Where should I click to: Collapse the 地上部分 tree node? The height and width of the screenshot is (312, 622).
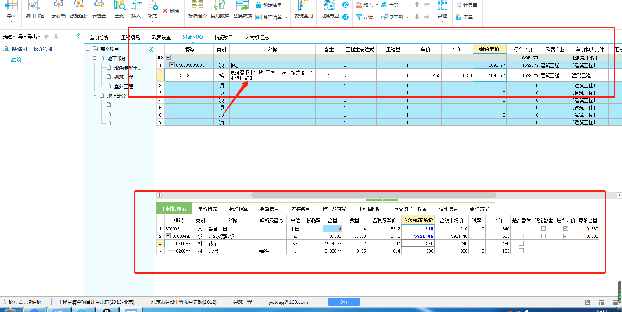click(x=94, y=96)
